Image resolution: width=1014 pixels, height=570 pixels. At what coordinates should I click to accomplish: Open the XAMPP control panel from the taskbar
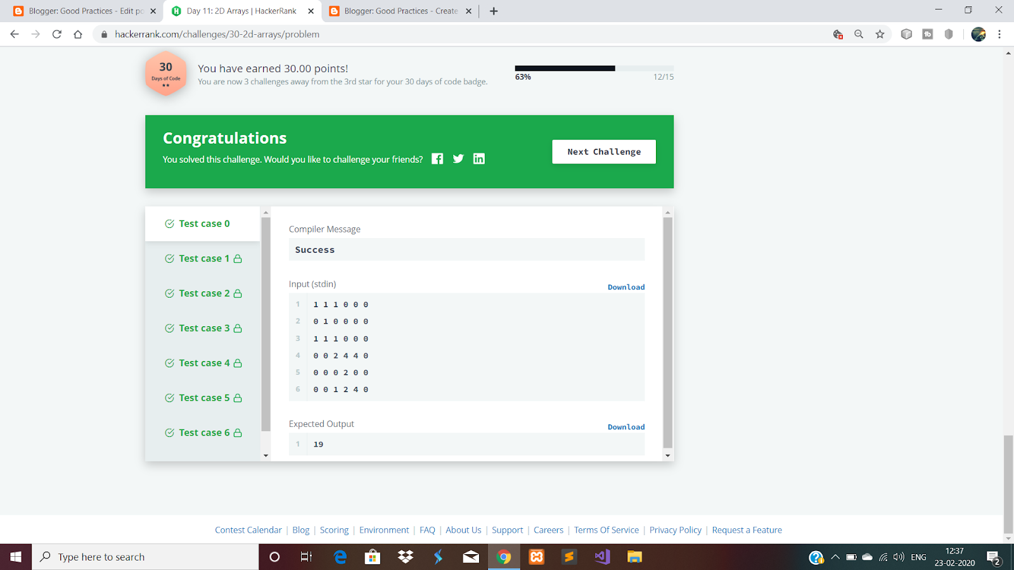pyautogui.click(x=536, y=557)
